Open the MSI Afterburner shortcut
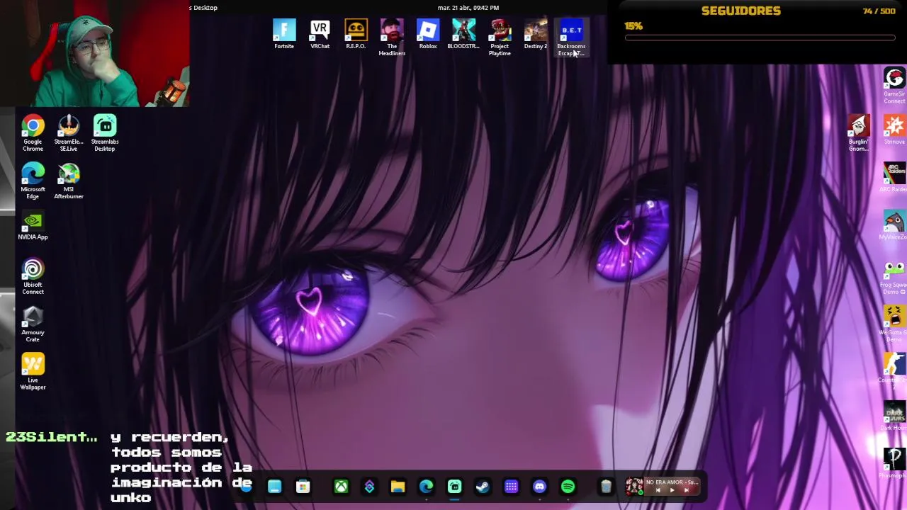Screen dimensions: 907x510 point(69,181)
